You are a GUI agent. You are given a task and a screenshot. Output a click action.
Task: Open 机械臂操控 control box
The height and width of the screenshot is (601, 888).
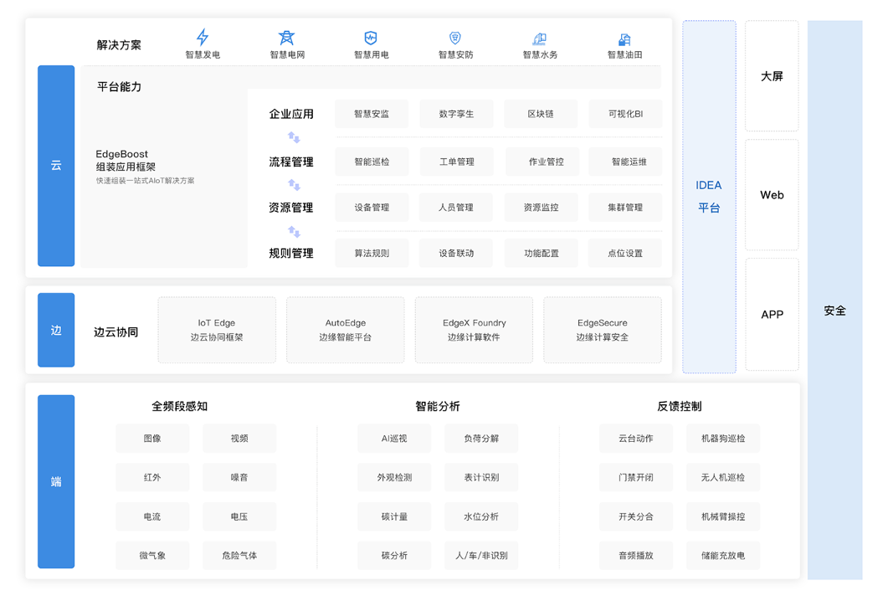pos(723,516)
